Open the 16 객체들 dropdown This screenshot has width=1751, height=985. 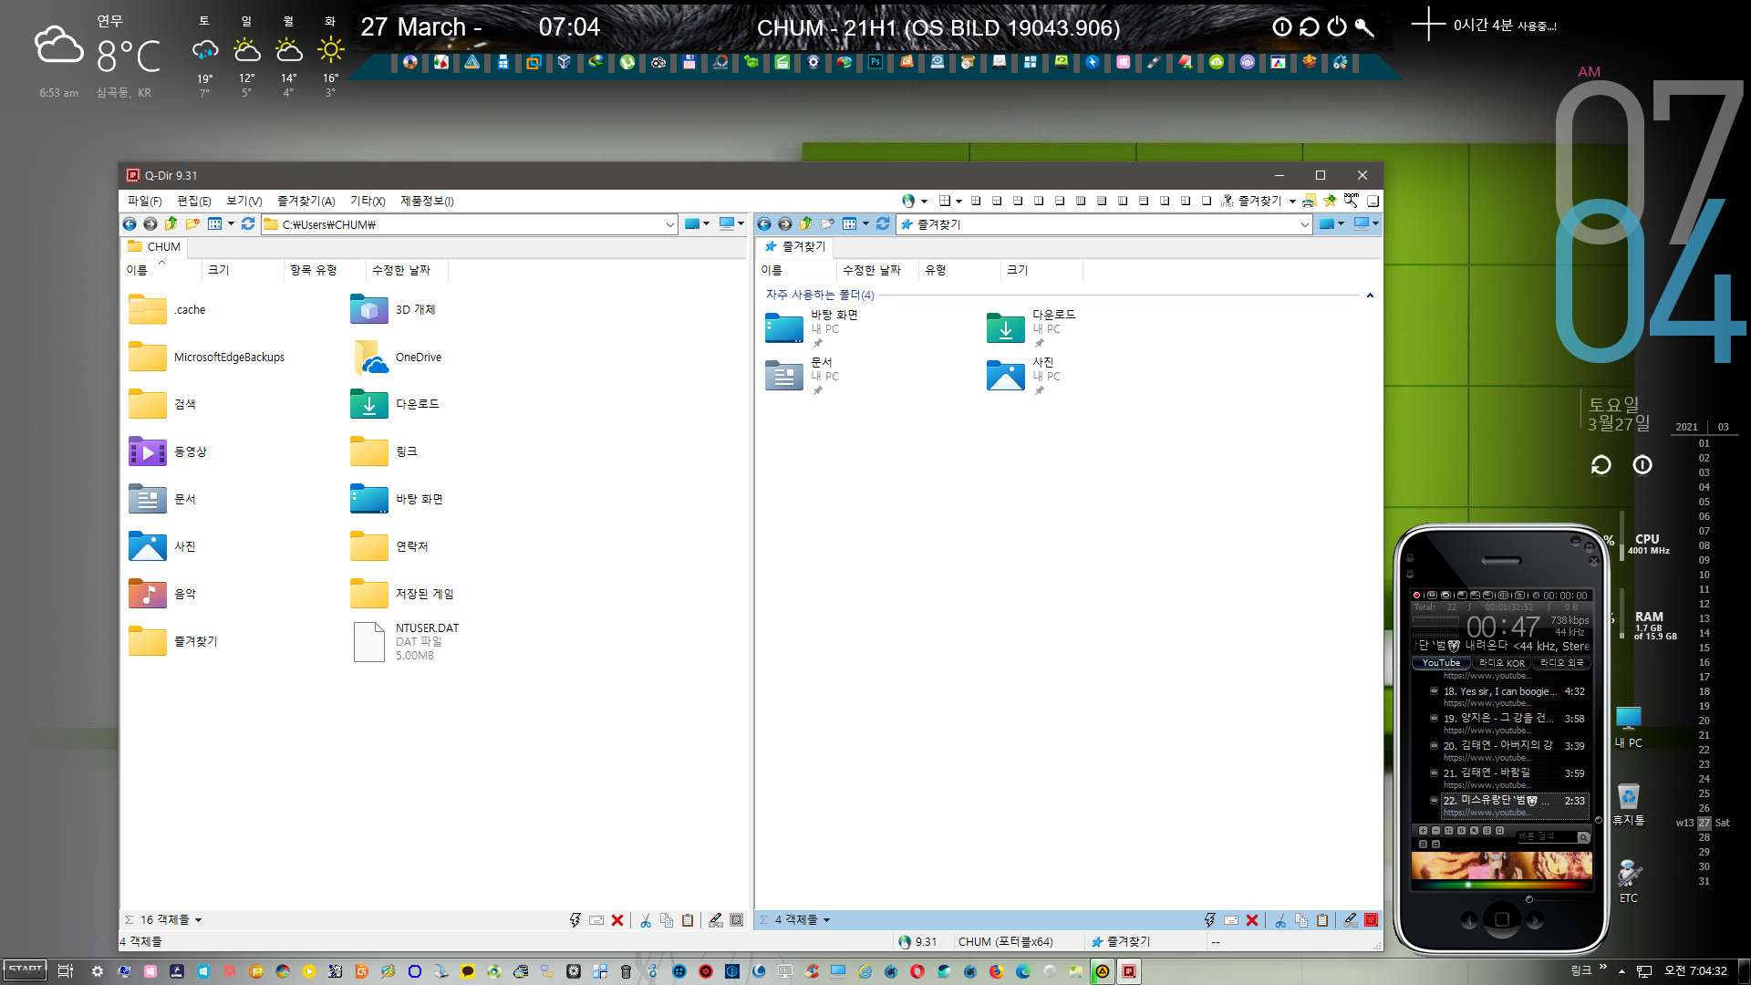(x=171, y=920)
